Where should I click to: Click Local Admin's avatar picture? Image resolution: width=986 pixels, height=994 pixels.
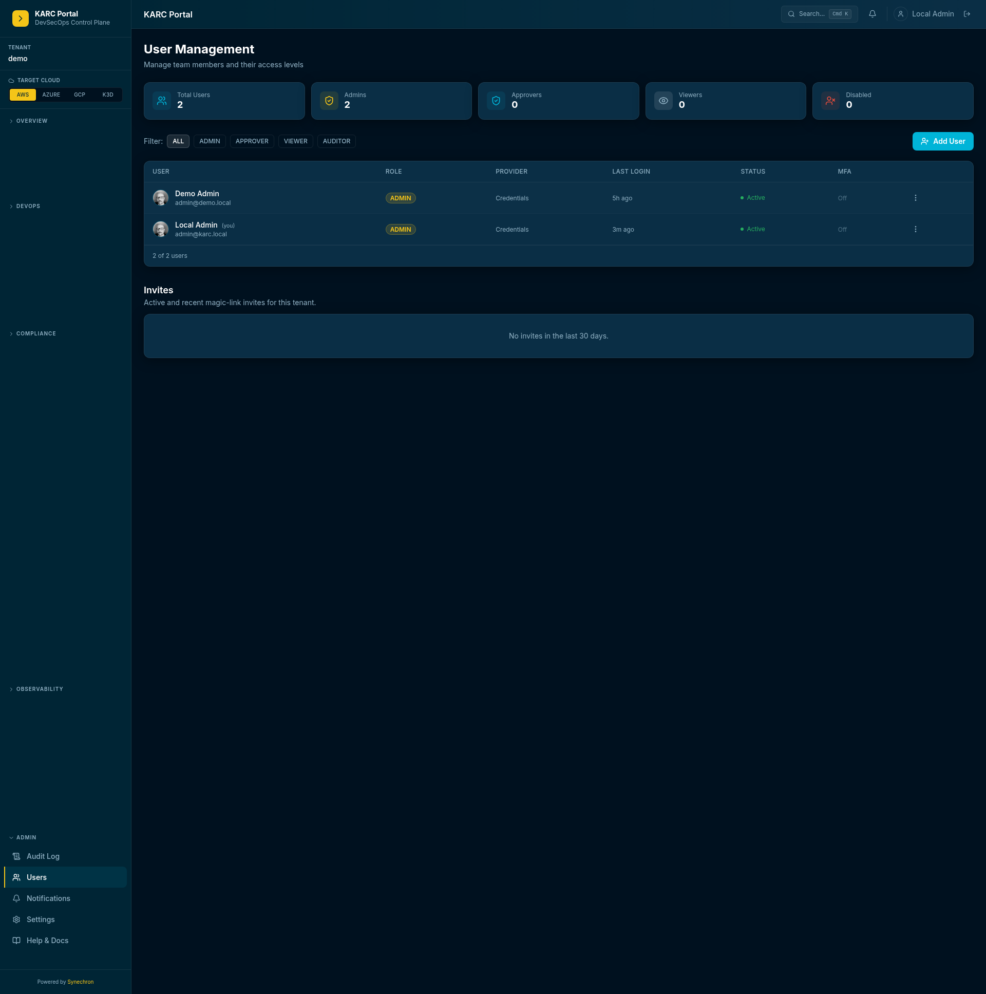pos(161,230)
